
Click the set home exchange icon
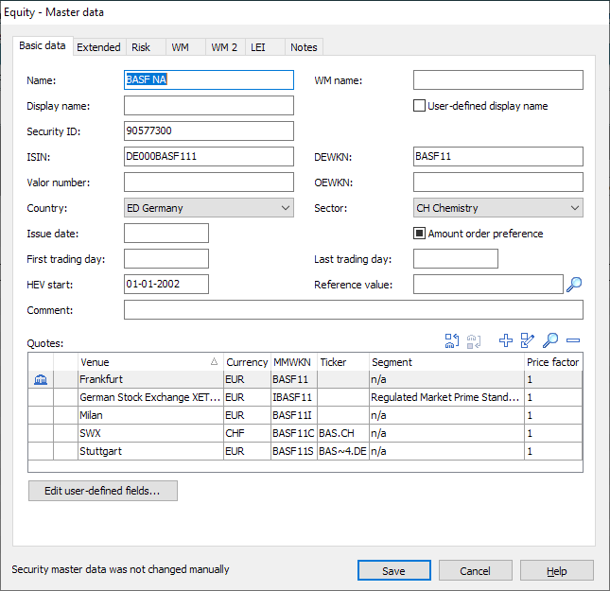(x=450, y=340)
